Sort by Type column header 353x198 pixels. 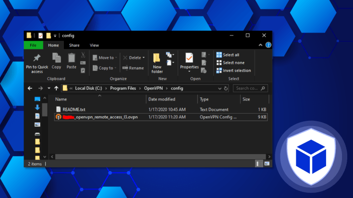pyautogui.click(x=219, y=99)
